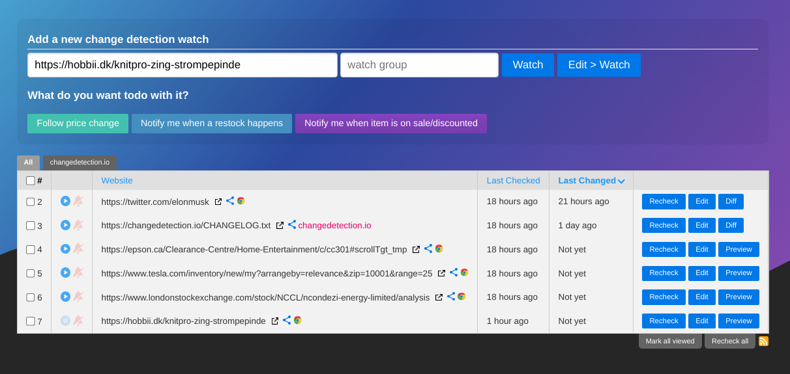Screen dimensions: 790x374
Task: Sort the table by Website column
Action: 117,181
